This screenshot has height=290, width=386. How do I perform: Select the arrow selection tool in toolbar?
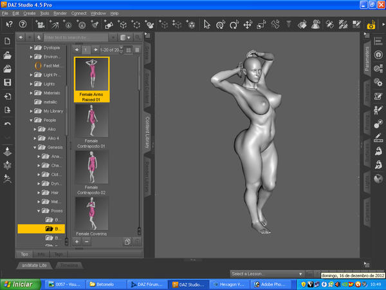point(207,24)
